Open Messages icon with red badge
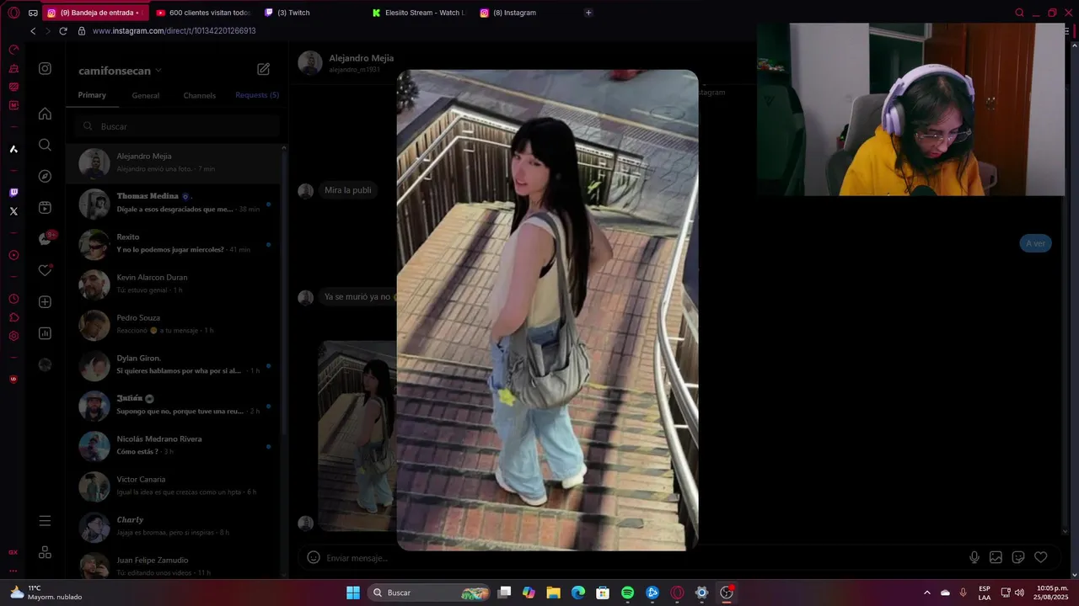1079x606 pixels. click(46, 239)
